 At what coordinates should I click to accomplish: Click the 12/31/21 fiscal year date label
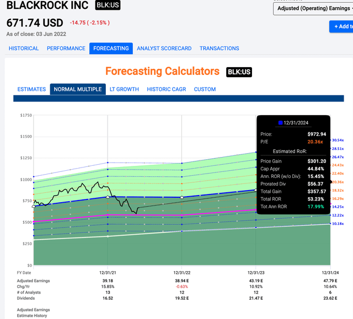[x=108, y=273]
